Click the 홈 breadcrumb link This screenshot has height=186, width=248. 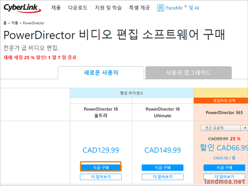click(5, 23)
